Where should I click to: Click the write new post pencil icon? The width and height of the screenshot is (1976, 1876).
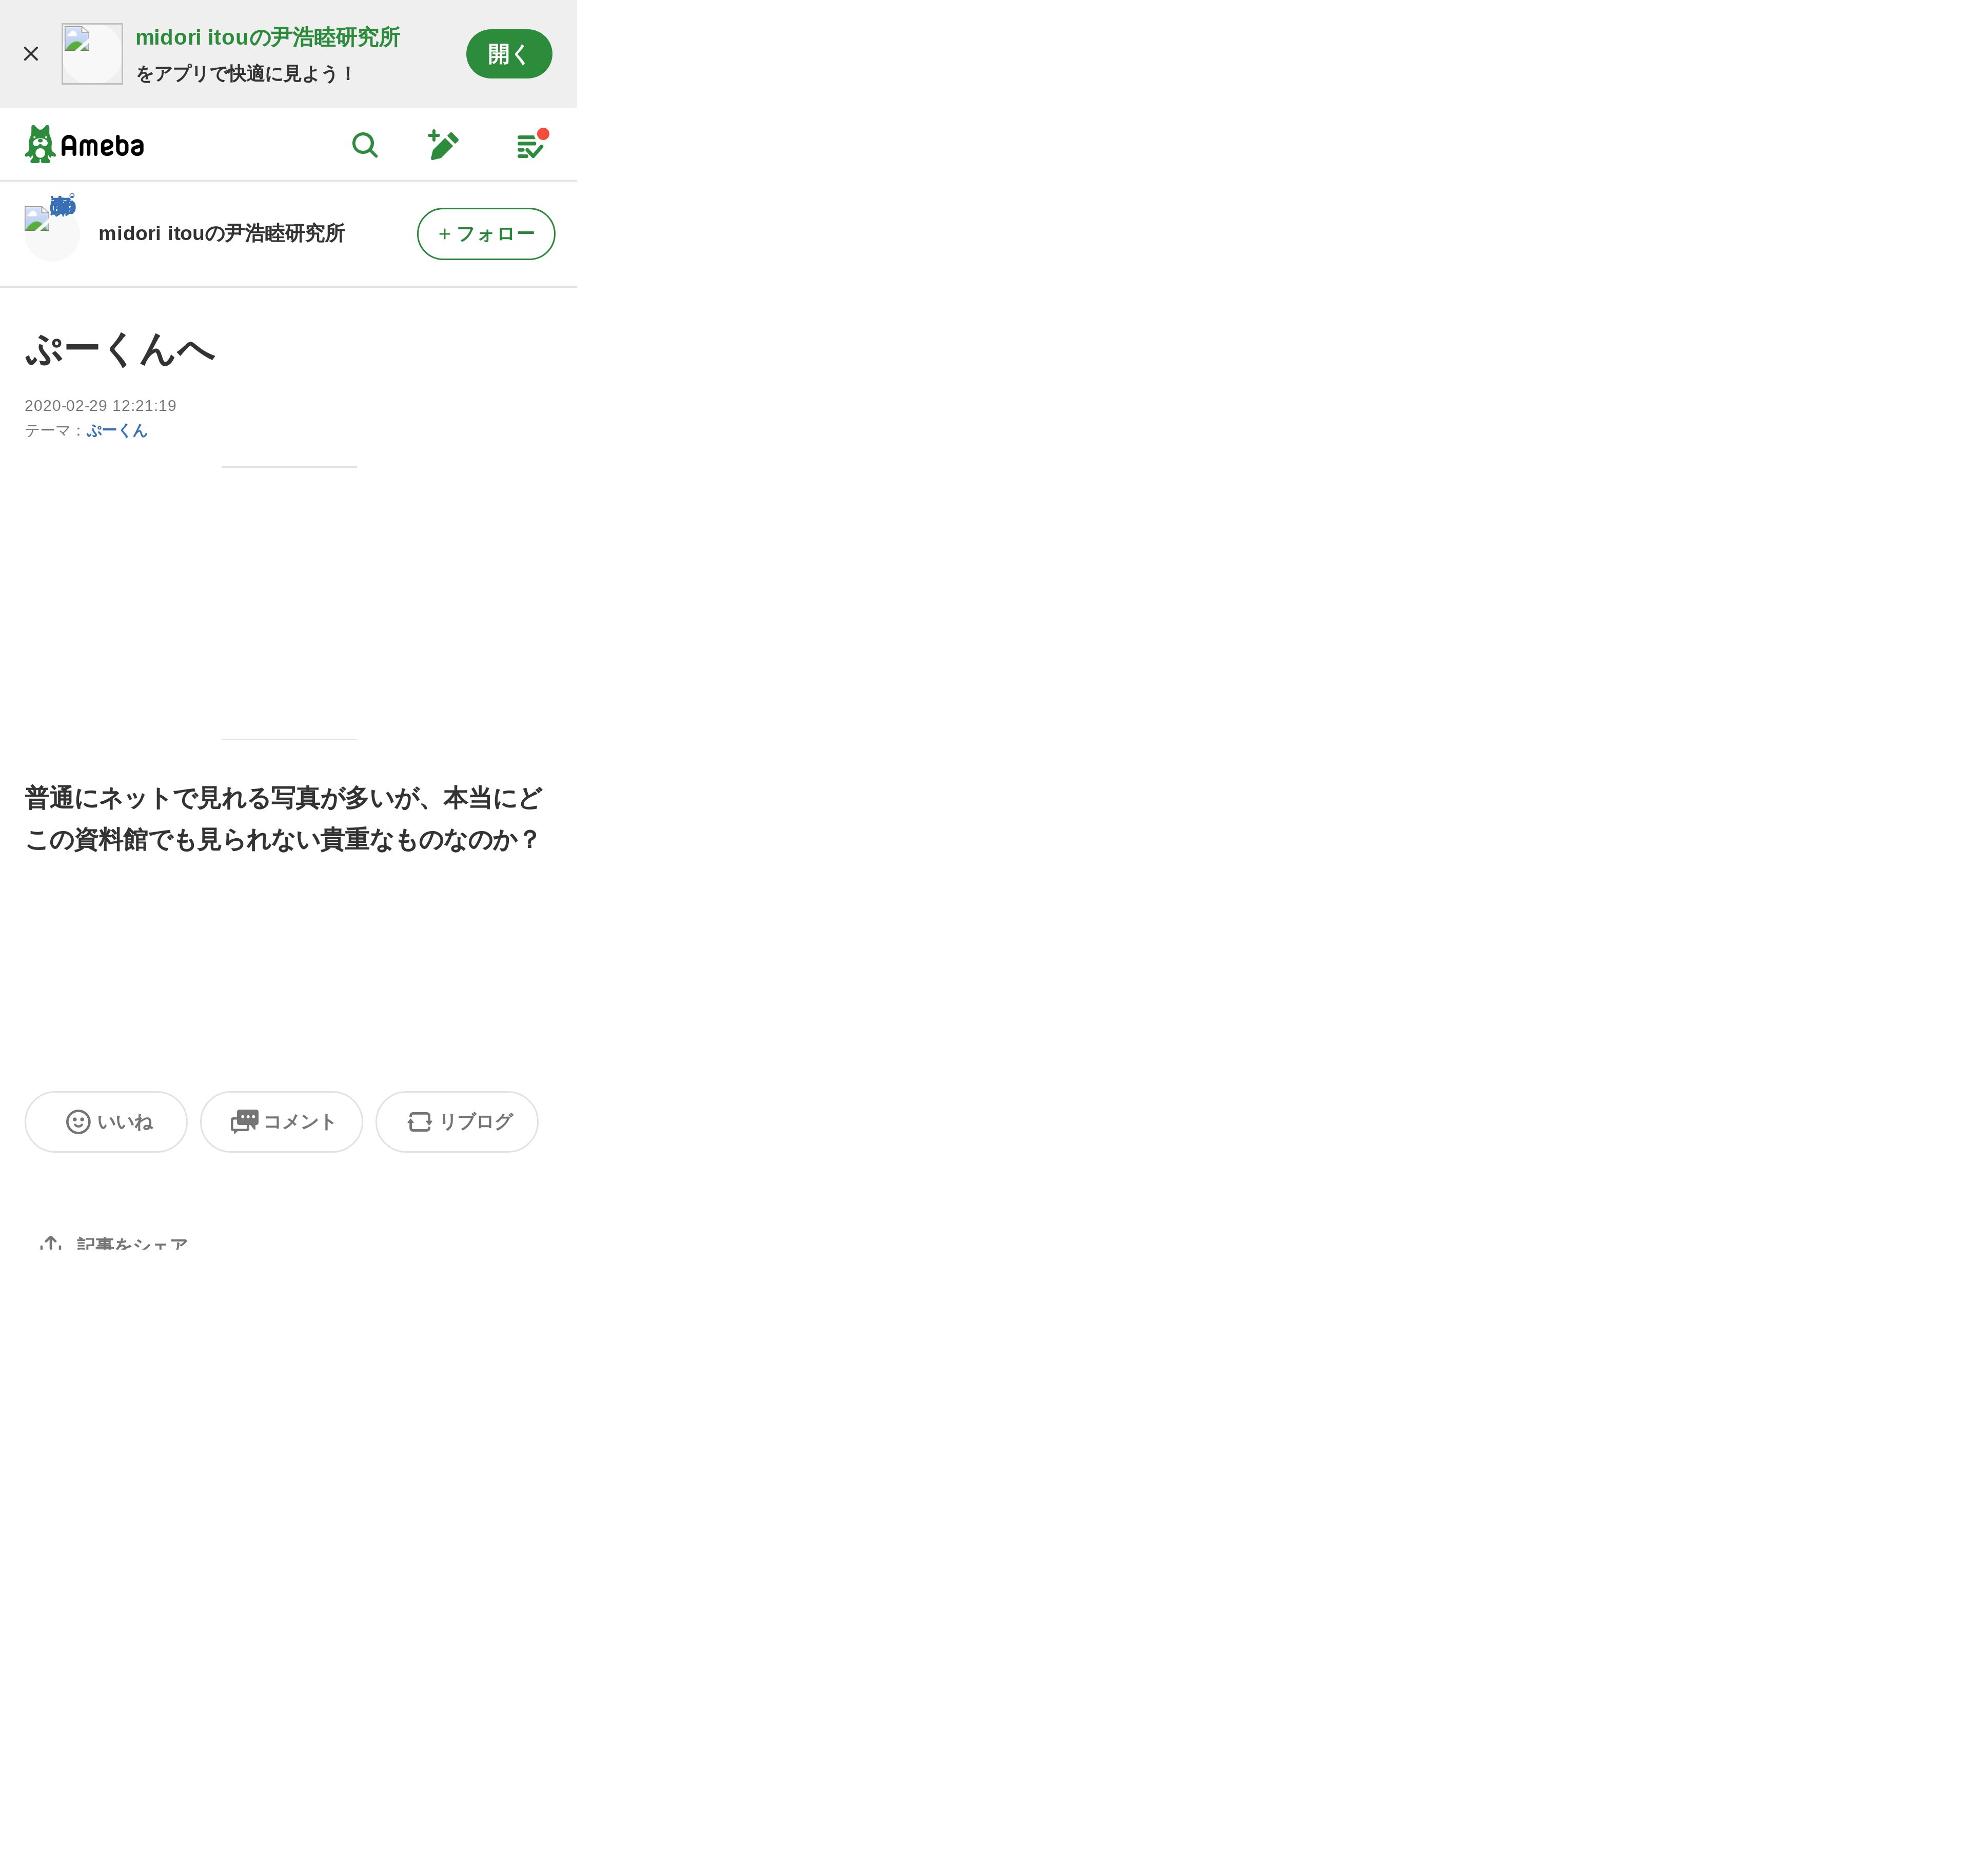click(x=443, y=145)
